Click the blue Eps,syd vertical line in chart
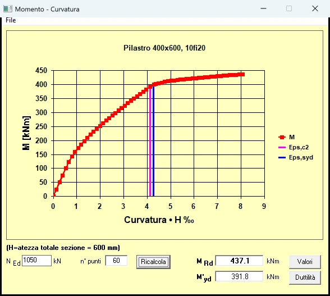This screenshot has height=296, width=330. tap(153, 141)
